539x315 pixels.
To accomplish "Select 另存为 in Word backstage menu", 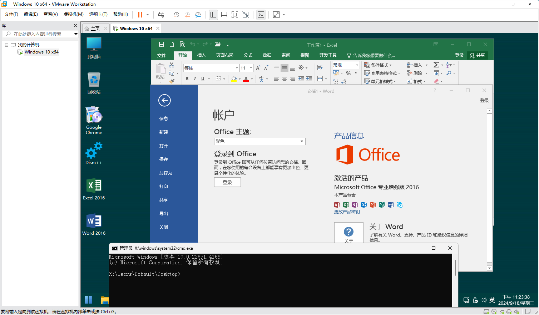I will tap(166, 173).
